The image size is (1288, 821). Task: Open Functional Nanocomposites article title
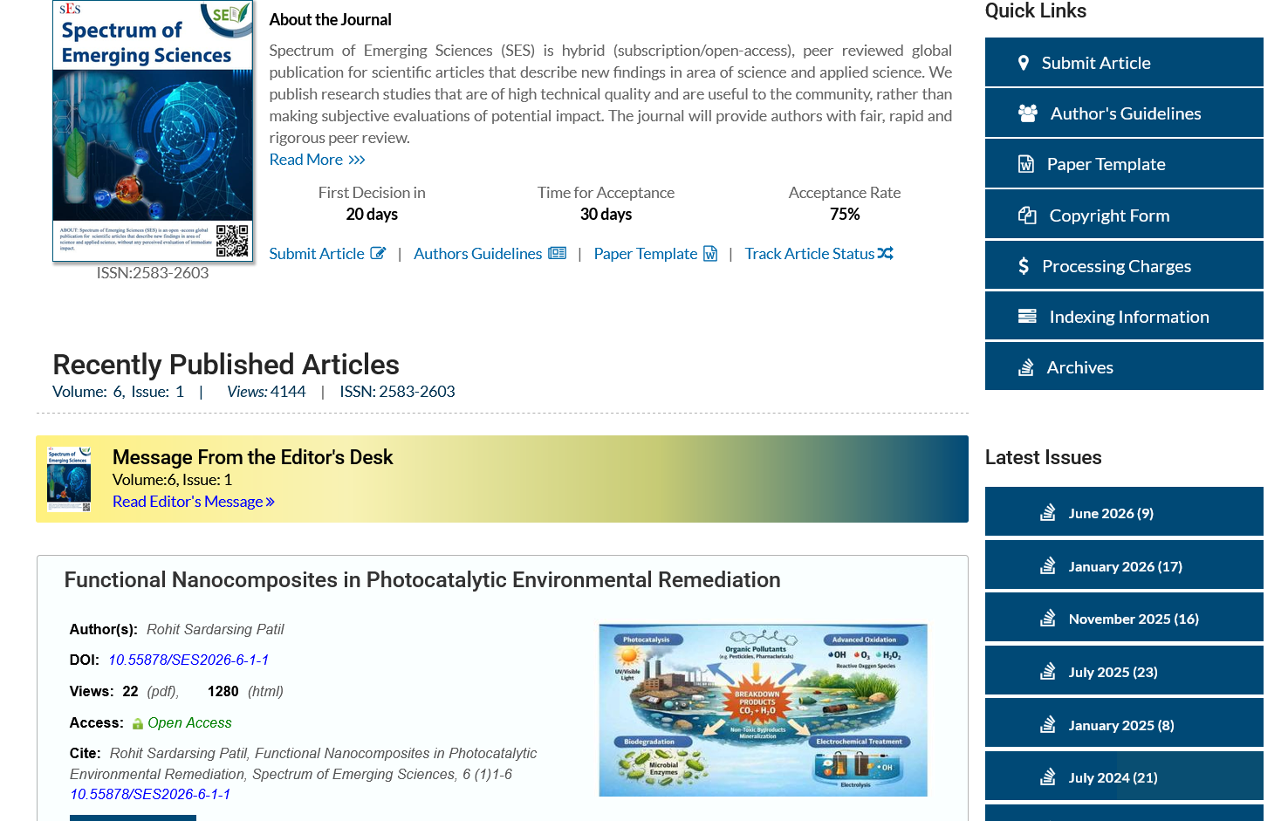click(422, 580)
